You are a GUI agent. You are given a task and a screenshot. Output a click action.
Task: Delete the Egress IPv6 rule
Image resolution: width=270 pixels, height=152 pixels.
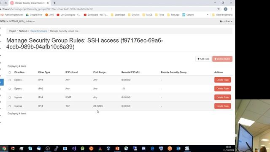(x=222, y=89)
